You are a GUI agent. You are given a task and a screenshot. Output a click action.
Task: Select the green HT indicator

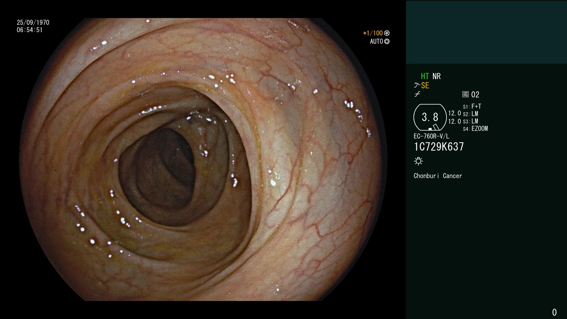coord(425,76)
